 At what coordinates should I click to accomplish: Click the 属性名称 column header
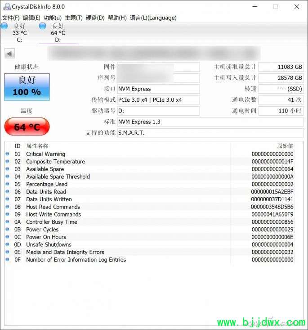coord(37,146)
